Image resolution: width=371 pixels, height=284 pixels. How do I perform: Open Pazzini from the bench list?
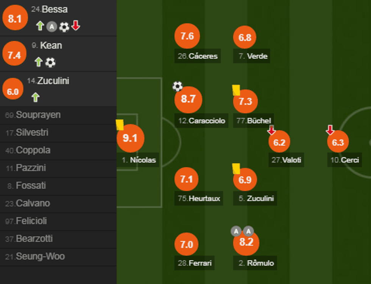pos(31,168)
